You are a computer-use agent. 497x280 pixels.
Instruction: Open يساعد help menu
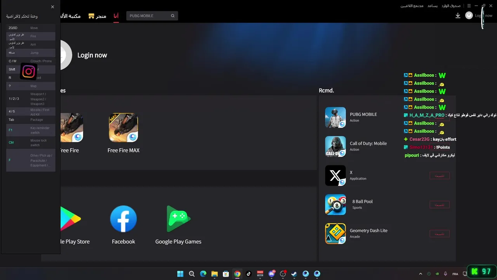(433, 6)
